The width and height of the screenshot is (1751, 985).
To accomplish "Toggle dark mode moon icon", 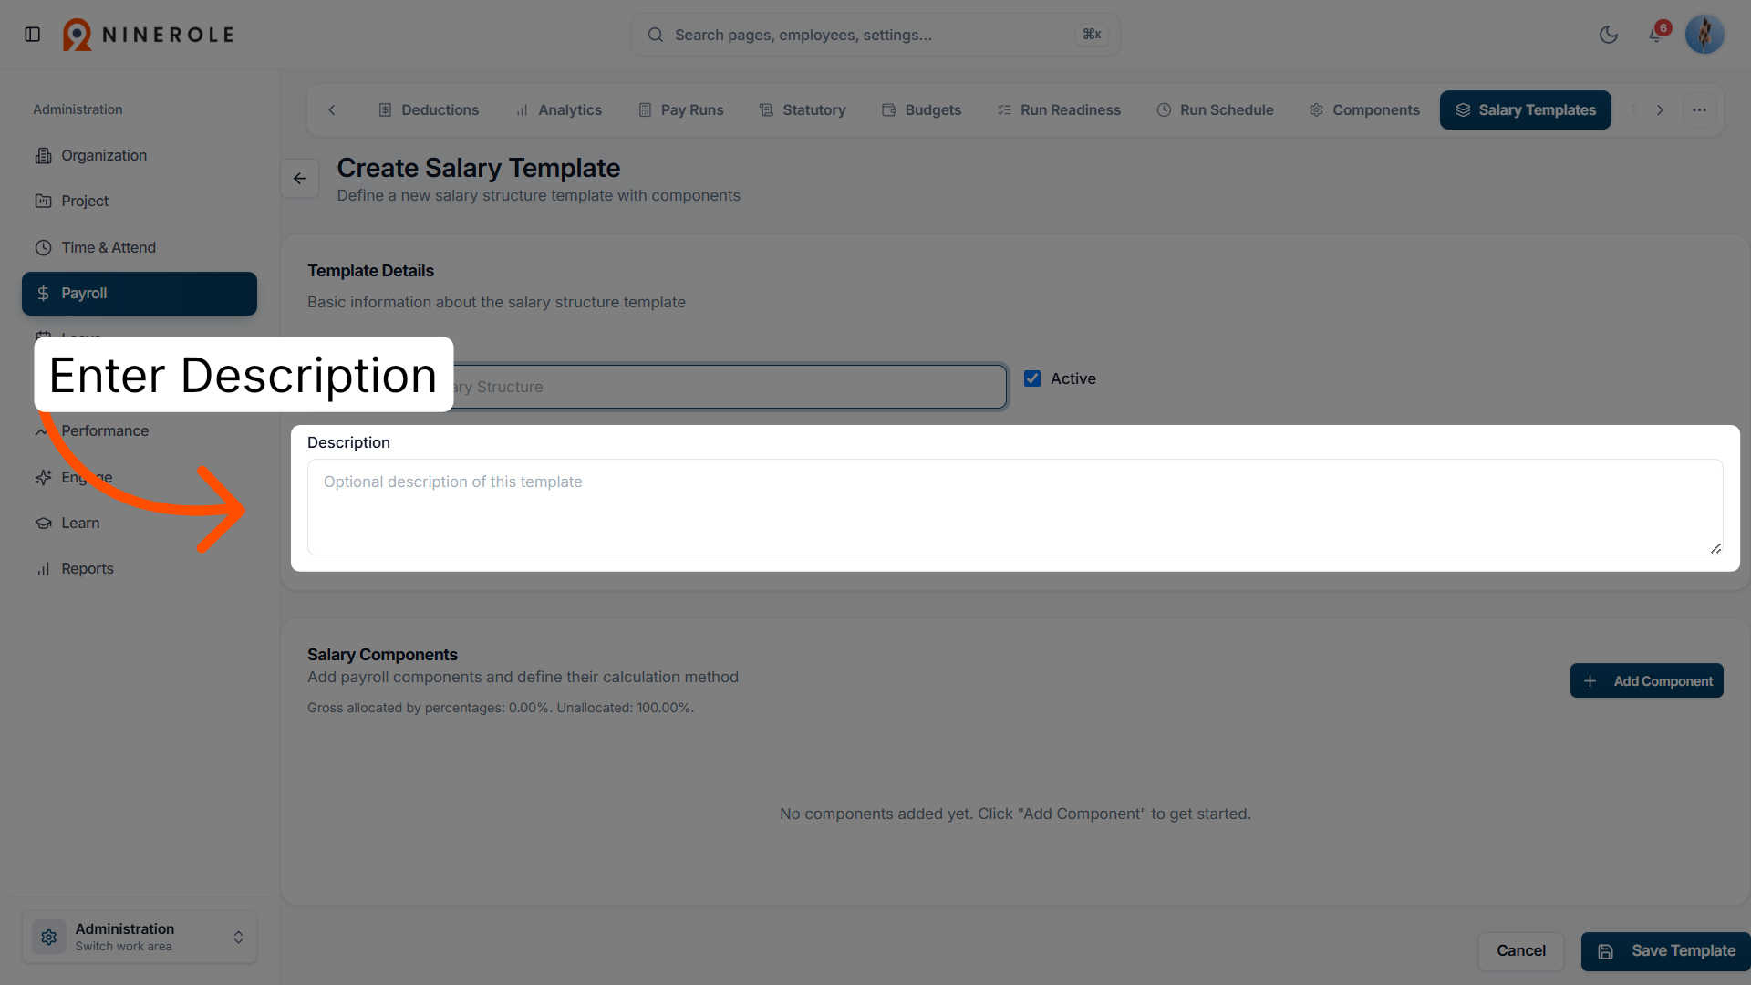I will click(1609, 35).
